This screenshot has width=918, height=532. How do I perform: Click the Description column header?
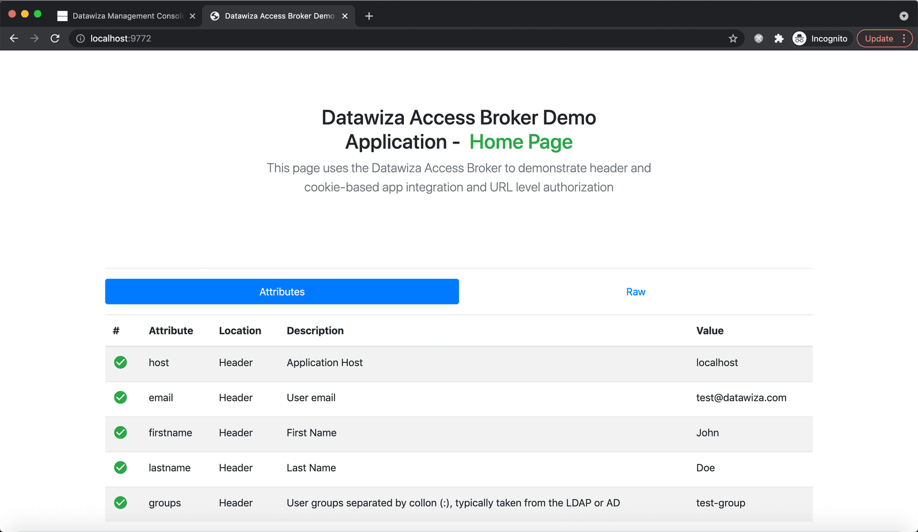[315, 331]
